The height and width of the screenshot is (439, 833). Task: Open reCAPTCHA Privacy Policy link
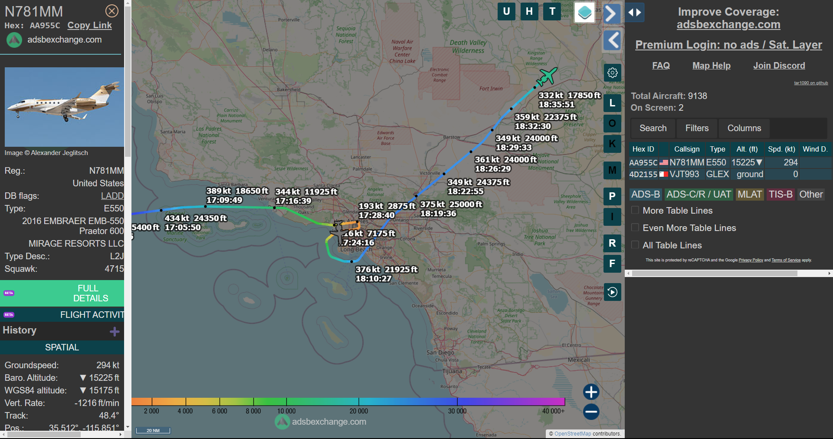[751, 260]
